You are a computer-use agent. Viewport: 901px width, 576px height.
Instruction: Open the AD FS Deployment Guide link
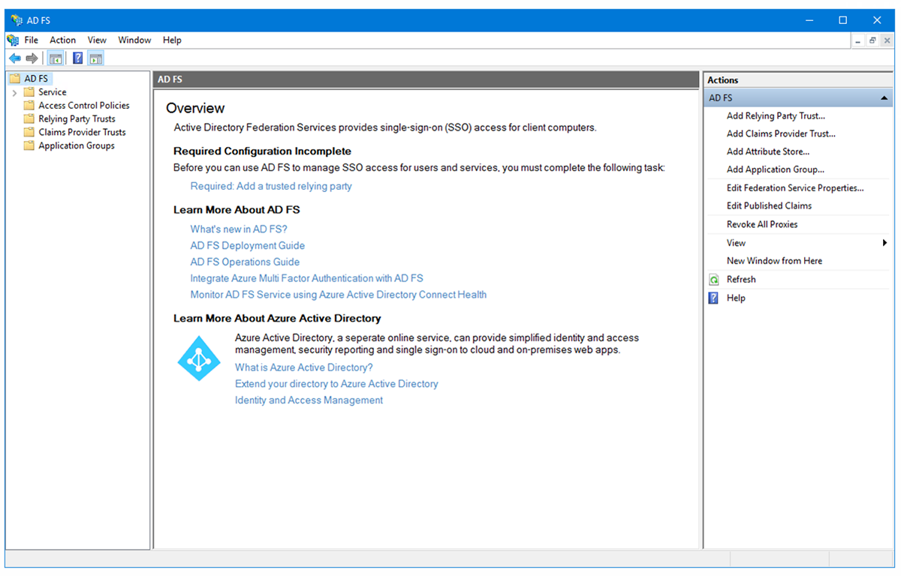click(247, 245)
